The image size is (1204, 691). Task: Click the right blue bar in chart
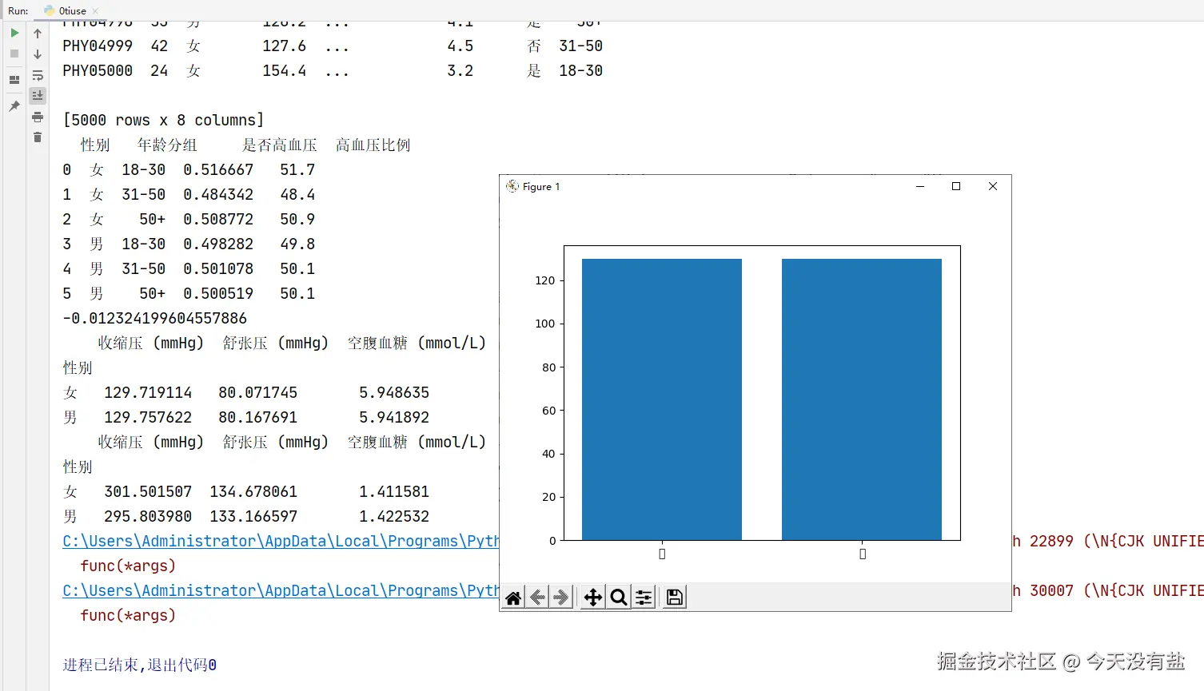pos(862,399)
